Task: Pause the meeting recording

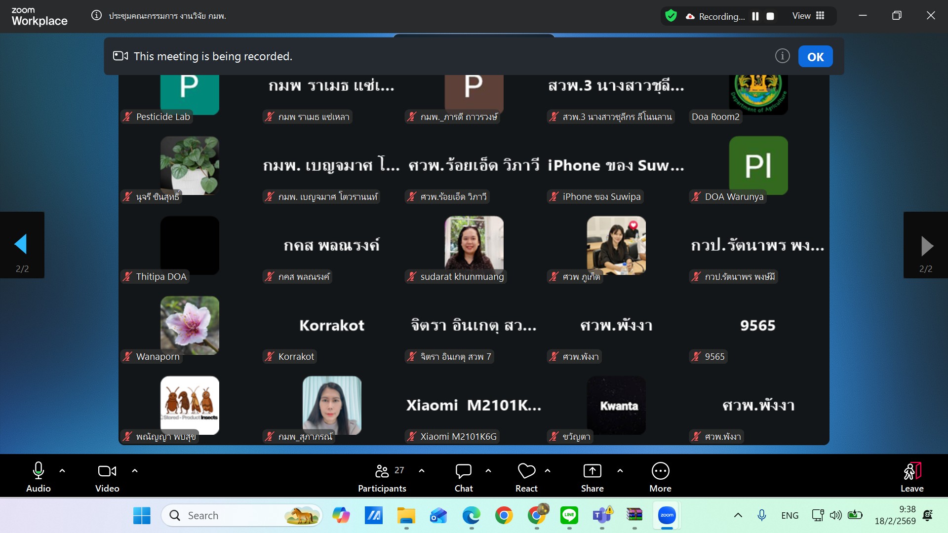Action: point(755,16)
